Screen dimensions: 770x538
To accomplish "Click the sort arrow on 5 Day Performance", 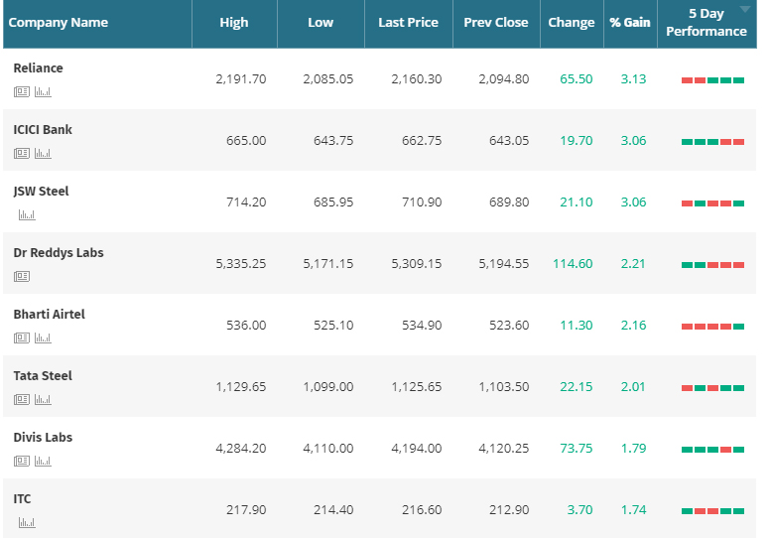I will (x=745, y=9).
